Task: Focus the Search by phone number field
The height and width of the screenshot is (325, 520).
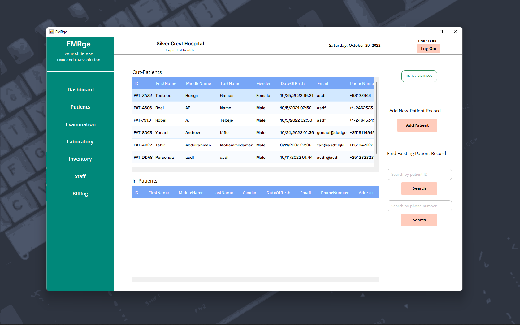Action: (419, 206)
